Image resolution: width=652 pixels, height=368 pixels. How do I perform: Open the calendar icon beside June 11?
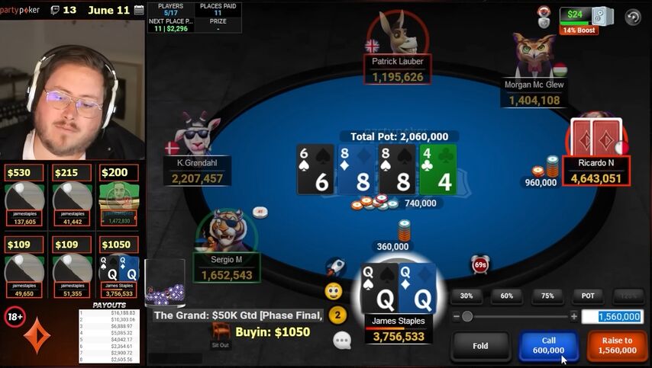point(139,10)
